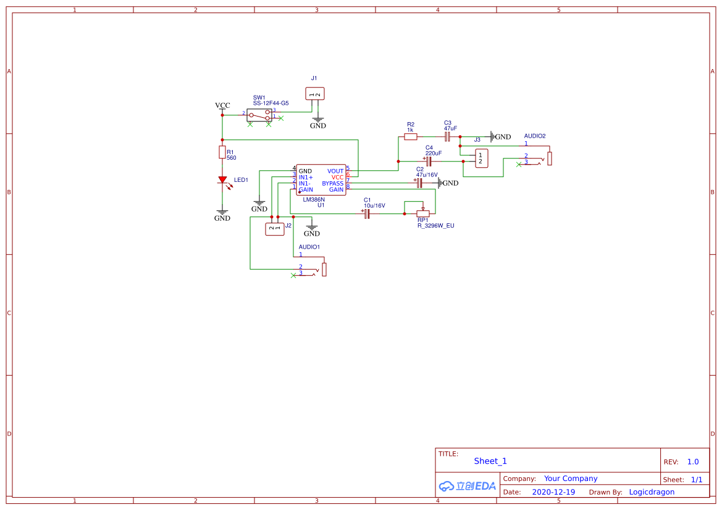The image size is (722, 510).
Task: Select the 47u/16V value of C2
Action: 427,175
